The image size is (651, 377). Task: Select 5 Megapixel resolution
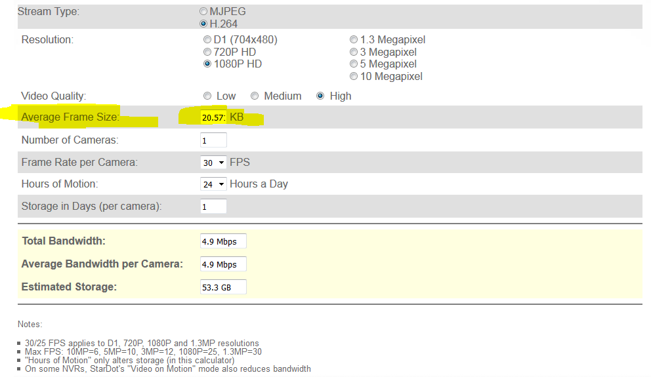tap(354, 64)
